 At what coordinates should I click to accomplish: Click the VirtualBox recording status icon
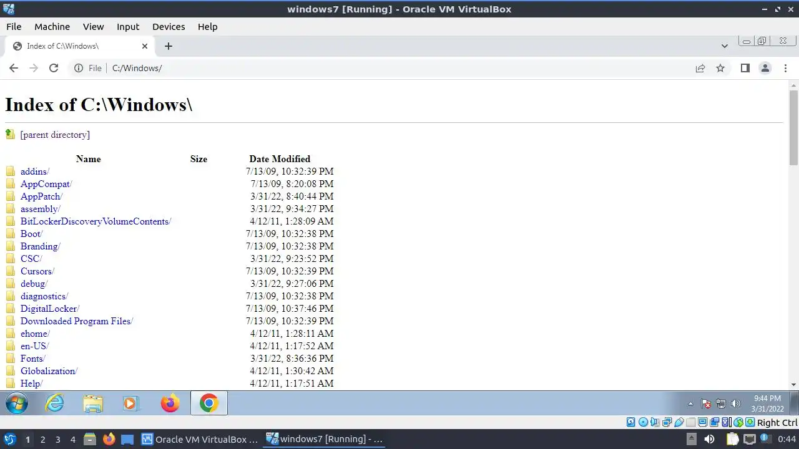coord(715,422)
